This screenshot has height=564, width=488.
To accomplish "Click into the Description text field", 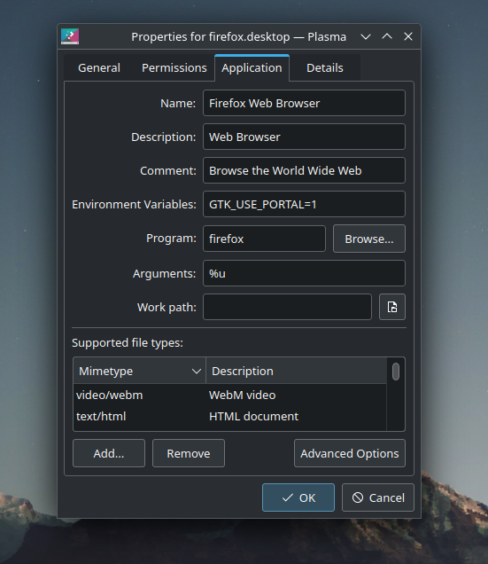I will [304, 137].
